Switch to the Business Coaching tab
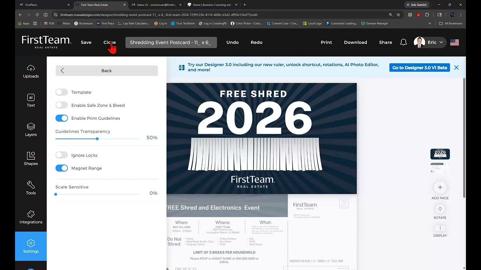481x270 pixels. point(212,5)
